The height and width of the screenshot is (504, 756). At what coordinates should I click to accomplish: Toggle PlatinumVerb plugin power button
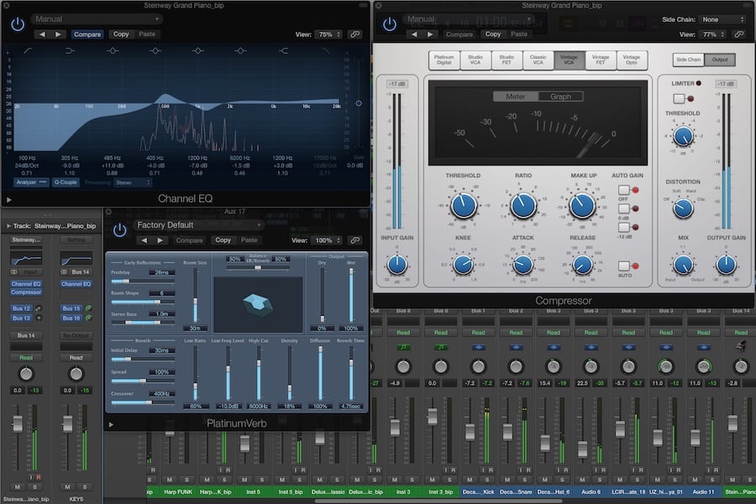(119, 230)
